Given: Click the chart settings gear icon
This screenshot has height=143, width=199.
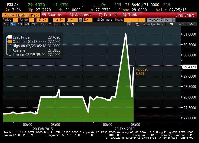Looking at the screenshot, I should 192,24.
